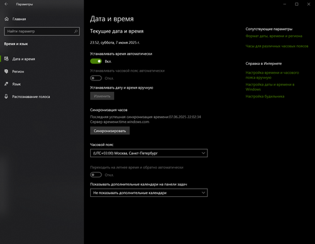This screenshot has width=315, height=244.
Task: Close the Параметры window
Action: click(x=309, y=4)
